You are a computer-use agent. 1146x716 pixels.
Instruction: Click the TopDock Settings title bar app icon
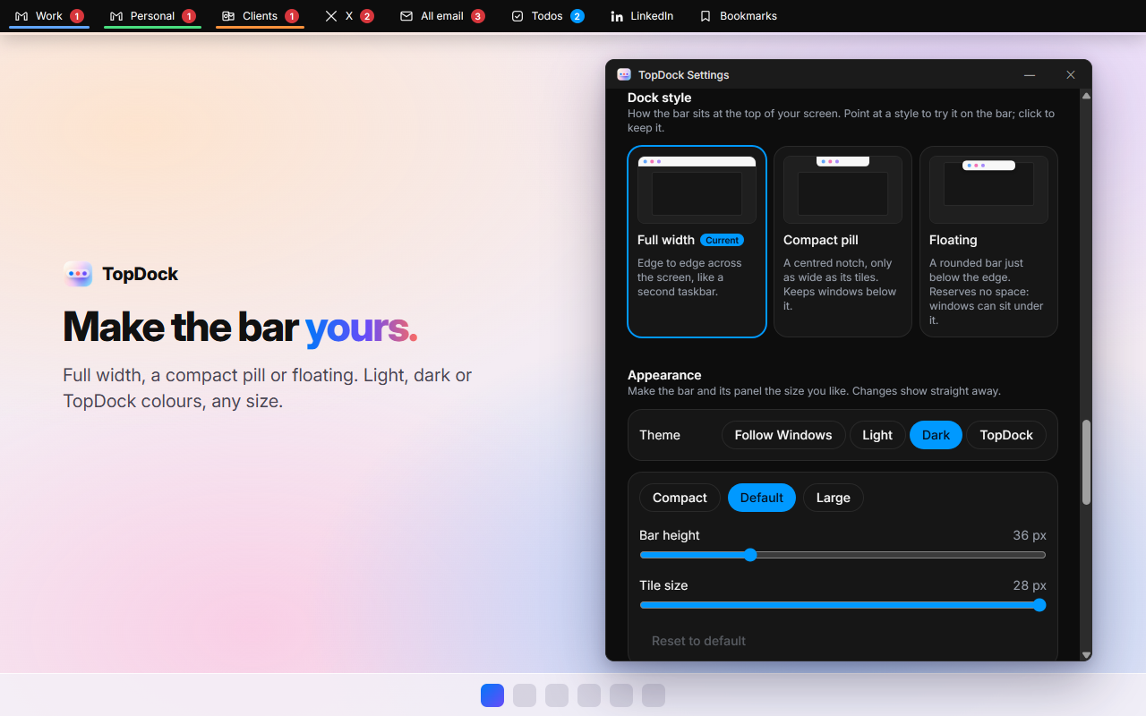tap(624, 75)
